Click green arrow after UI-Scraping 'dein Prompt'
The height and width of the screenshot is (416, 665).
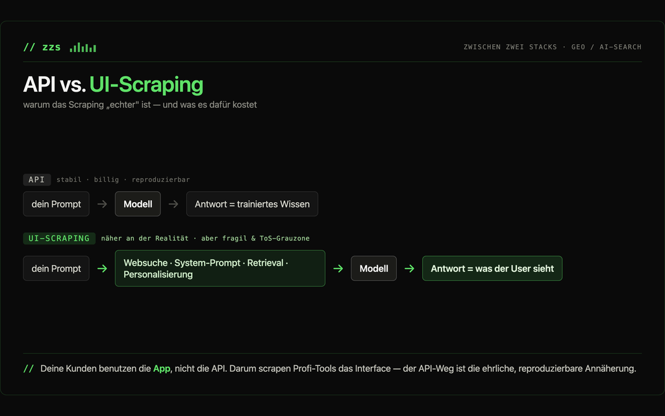pyautogui.click(x=102, y=268)
